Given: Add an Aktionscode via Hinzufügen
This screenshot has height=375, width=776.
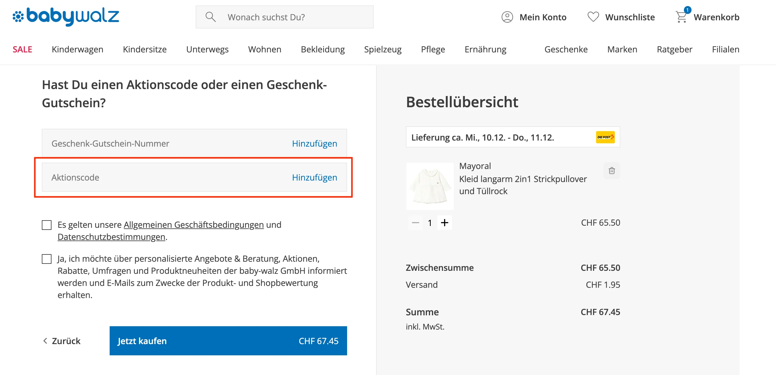Looking at the screenshot, I should click(x=314, y=178).
